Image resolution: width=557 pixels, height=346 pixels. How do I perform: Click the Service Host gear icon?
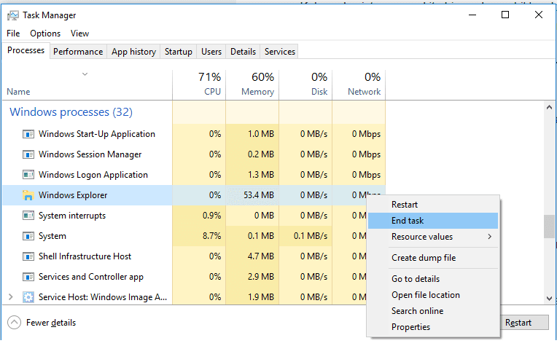coord(28,297)
